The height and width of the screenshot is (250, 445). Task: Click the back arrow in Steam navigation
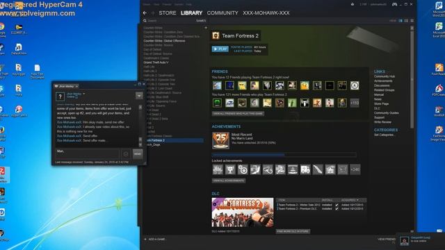point(145,13)
